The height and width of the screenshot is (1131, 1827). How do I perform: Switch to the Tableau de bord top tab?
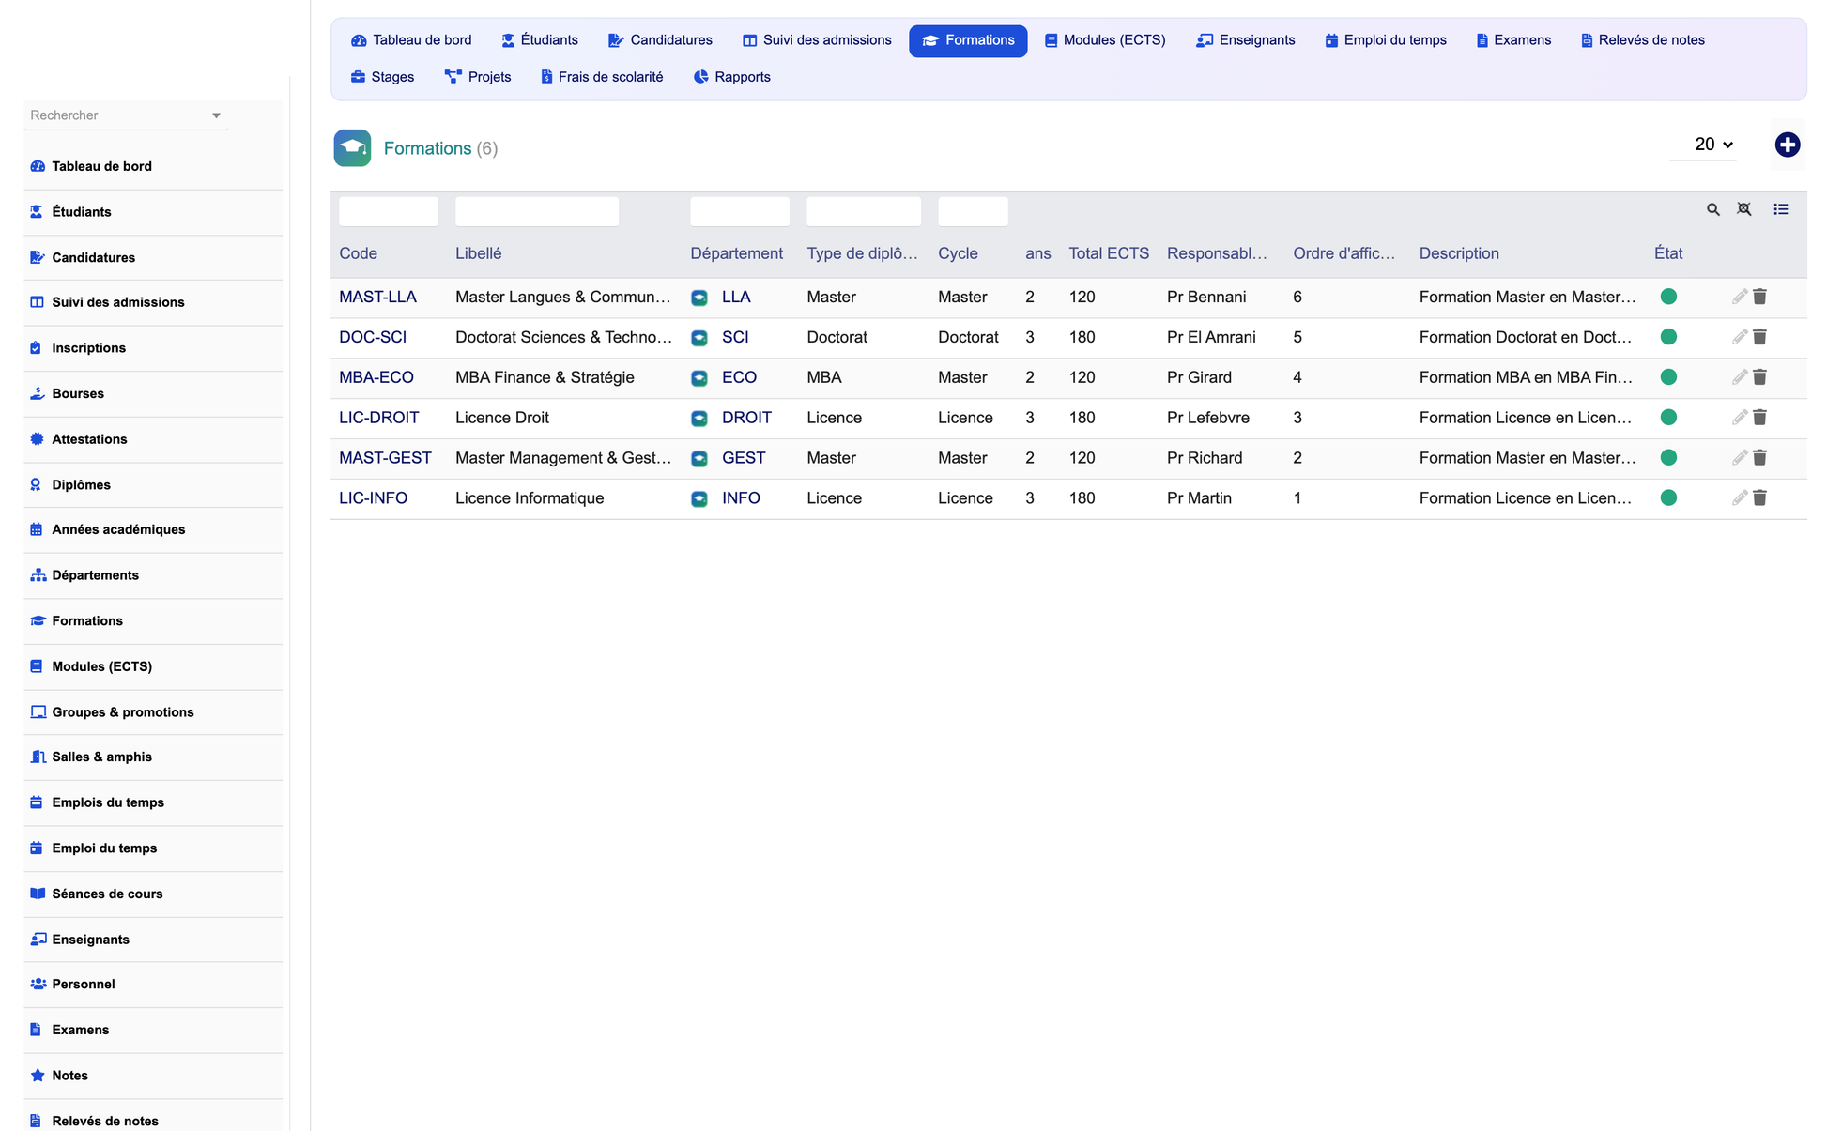tap(411, 40)
